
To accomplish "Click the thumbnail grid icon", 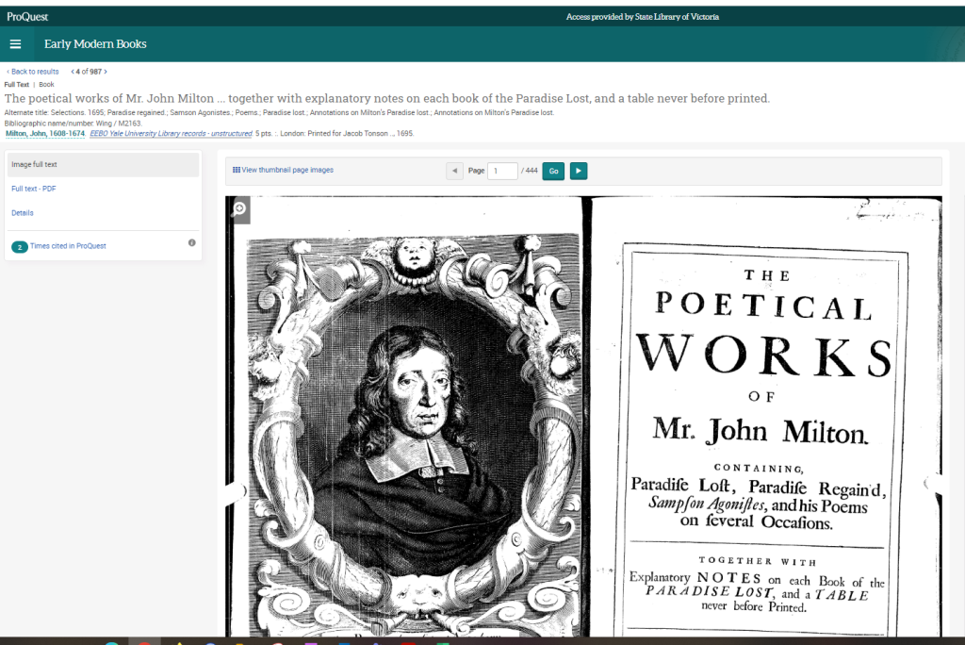I will coord(236,170).
